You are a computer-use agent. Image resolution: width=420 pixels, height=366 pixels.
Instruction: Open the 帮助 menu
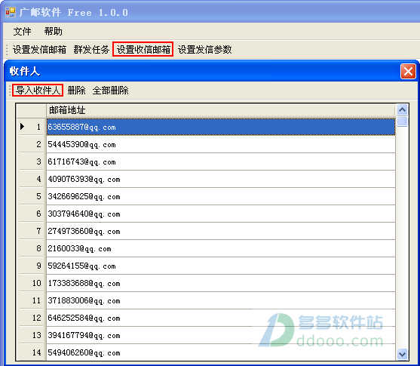pos(53,32)
